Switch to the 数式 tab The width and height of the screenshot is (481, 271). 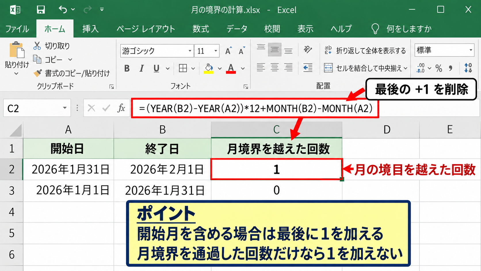pos(201,29)
